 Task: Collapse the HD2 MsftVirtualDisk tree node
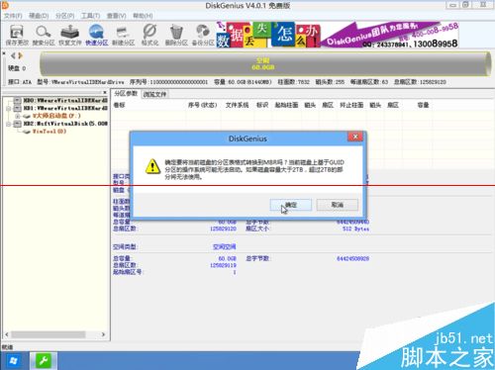coord(8,124)
